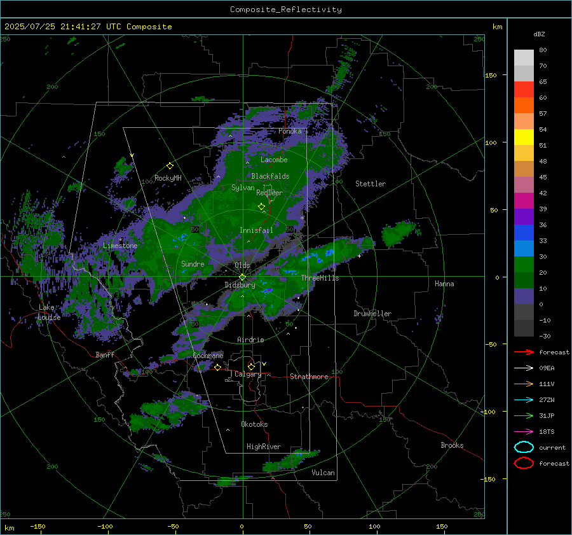Select the slate-purple 0-10 dBZ swatch
Image resolution: width=572 pixels, height=535 pixels.
(524, 296)
